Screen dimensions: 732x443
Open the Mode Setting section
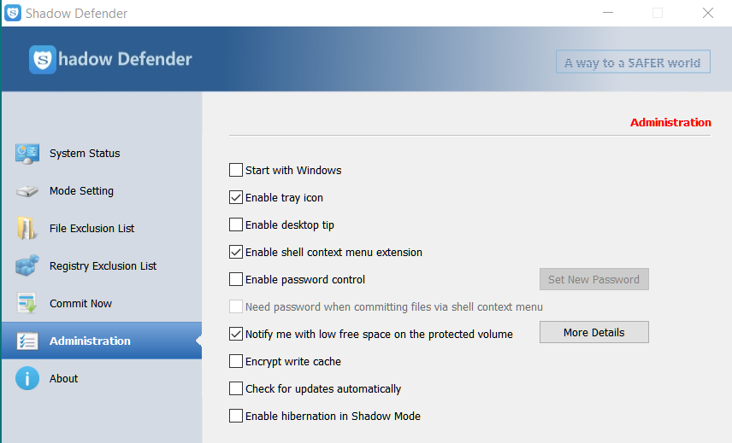click(x=81, y=191)
